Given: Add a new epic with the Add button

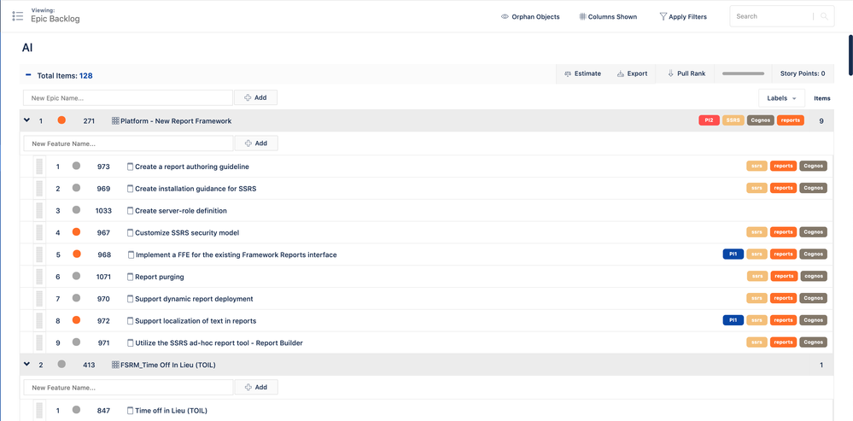Looking at the screenshot, I should [x=255, y=98].
